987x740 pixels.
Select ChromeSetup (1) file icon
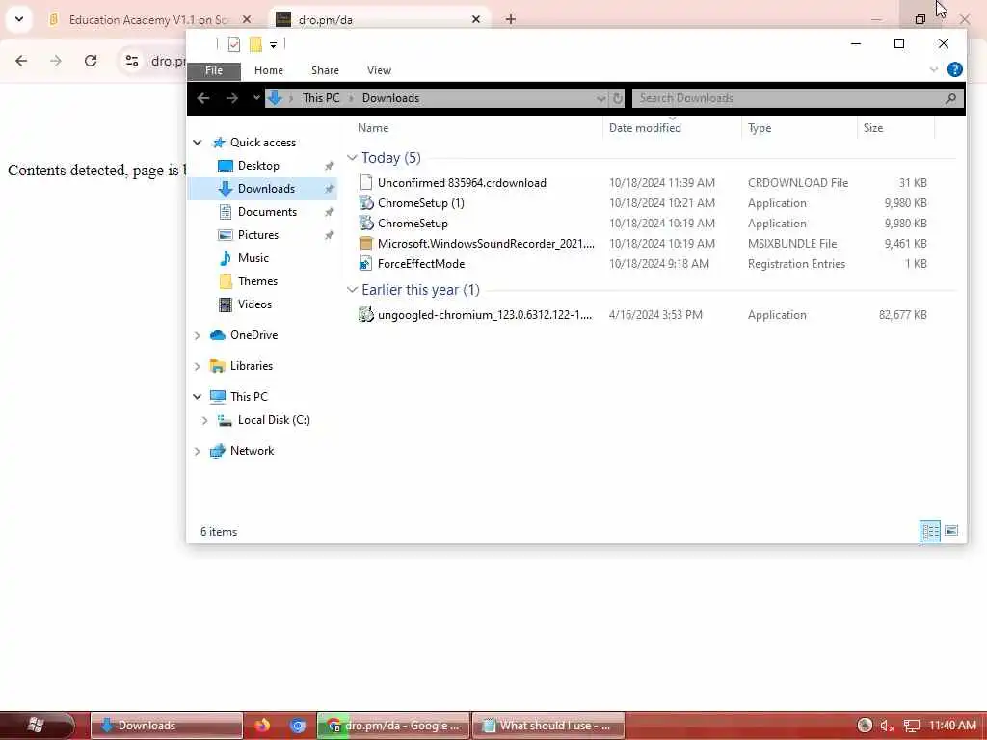(365, 203)
